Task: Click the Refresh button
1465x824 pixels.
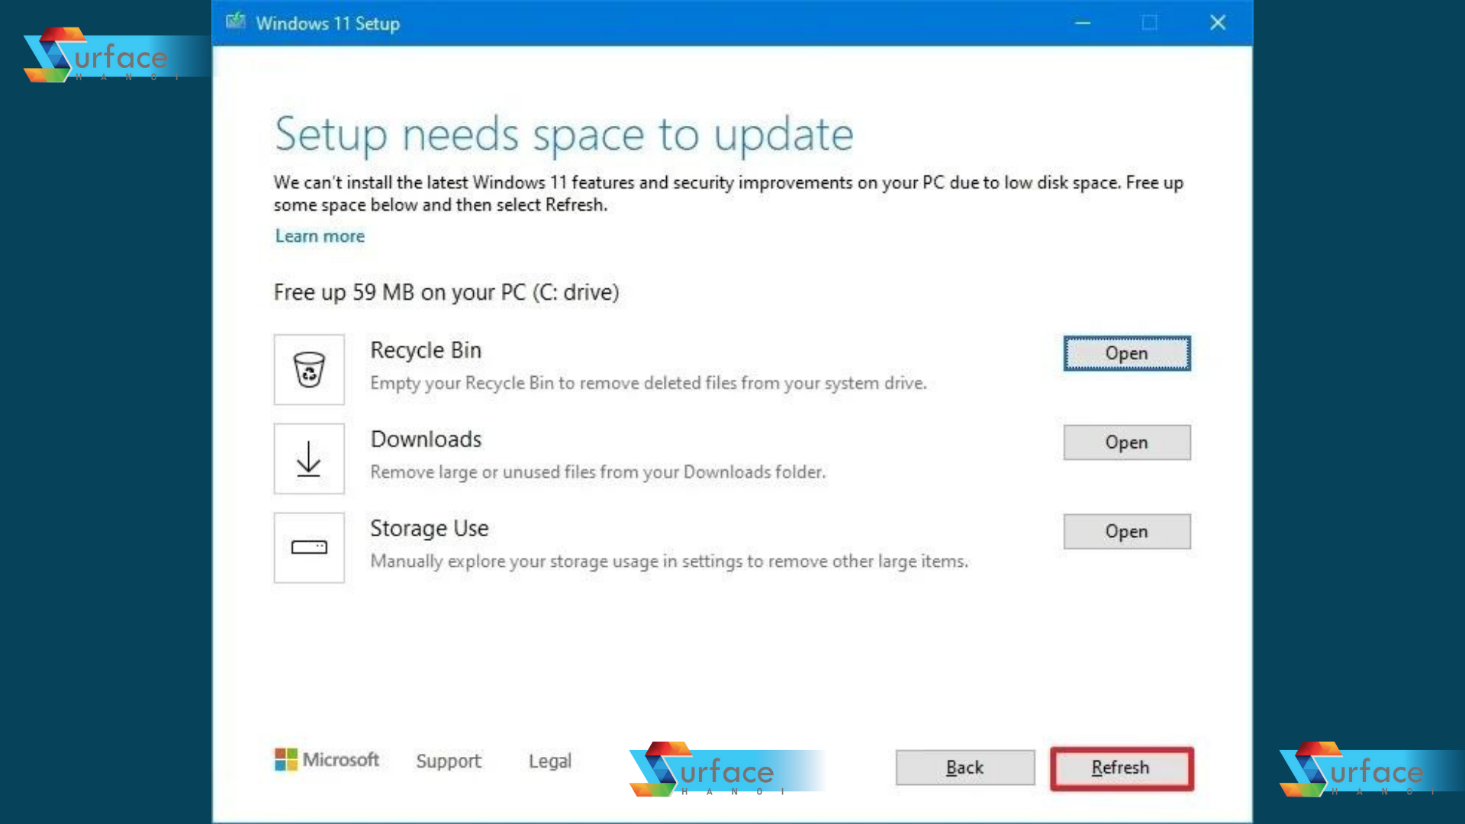Action: 1122,768
